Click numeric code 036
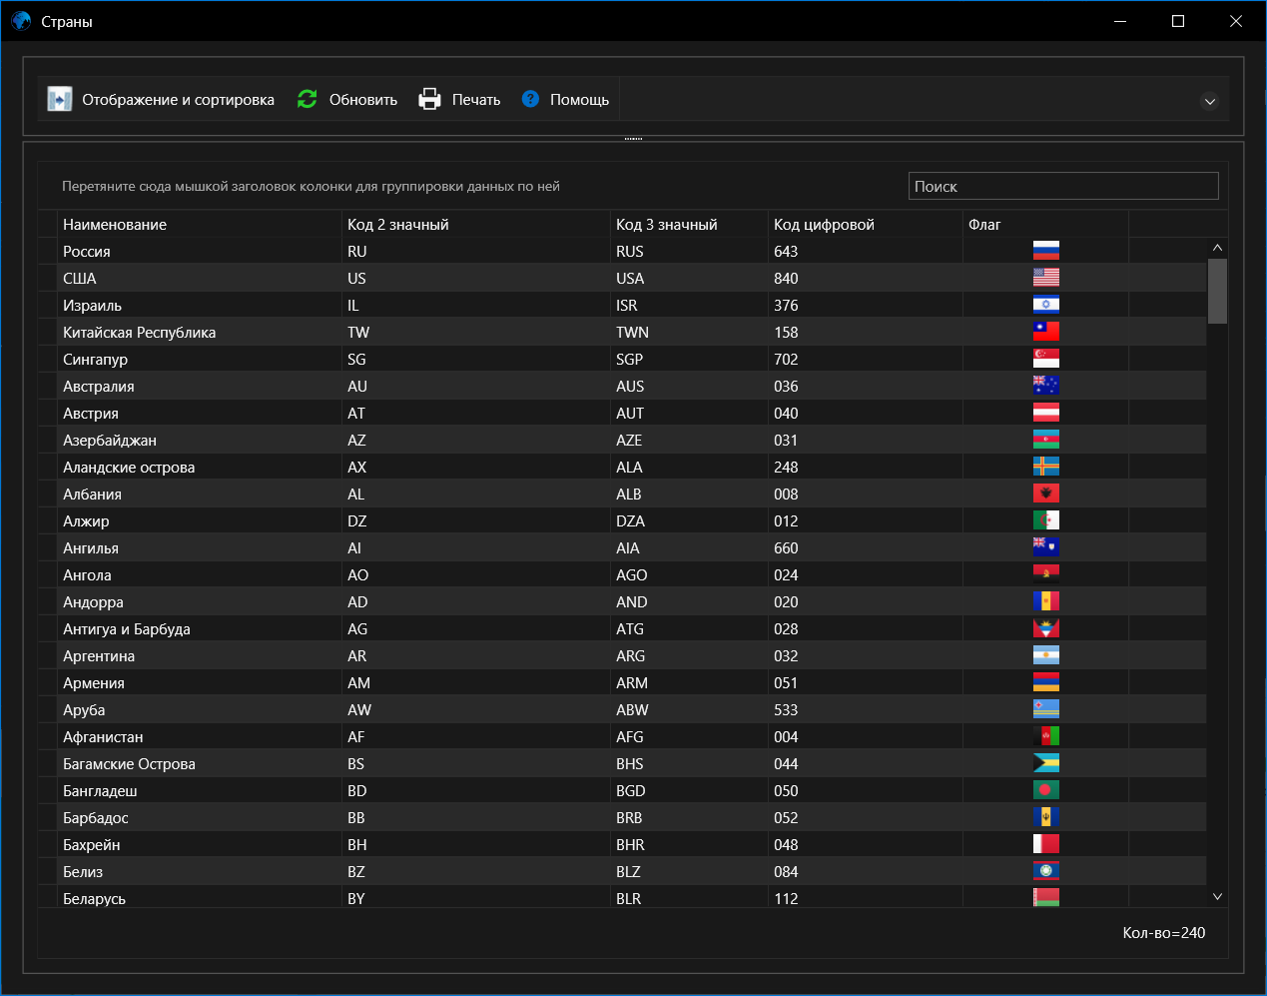The width and height of the screenshot is (1267, 996). [x=866, y=386]
